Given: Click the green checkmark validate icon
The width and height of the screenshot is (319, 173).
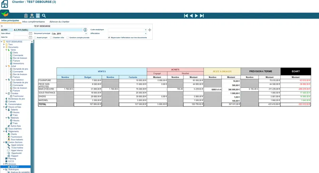Looking at the screenshot, I should click(x=4, y=14).
